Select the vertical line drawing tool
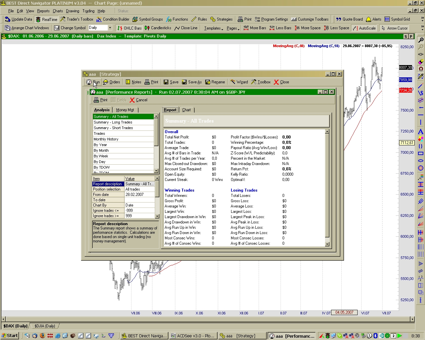 421,122
